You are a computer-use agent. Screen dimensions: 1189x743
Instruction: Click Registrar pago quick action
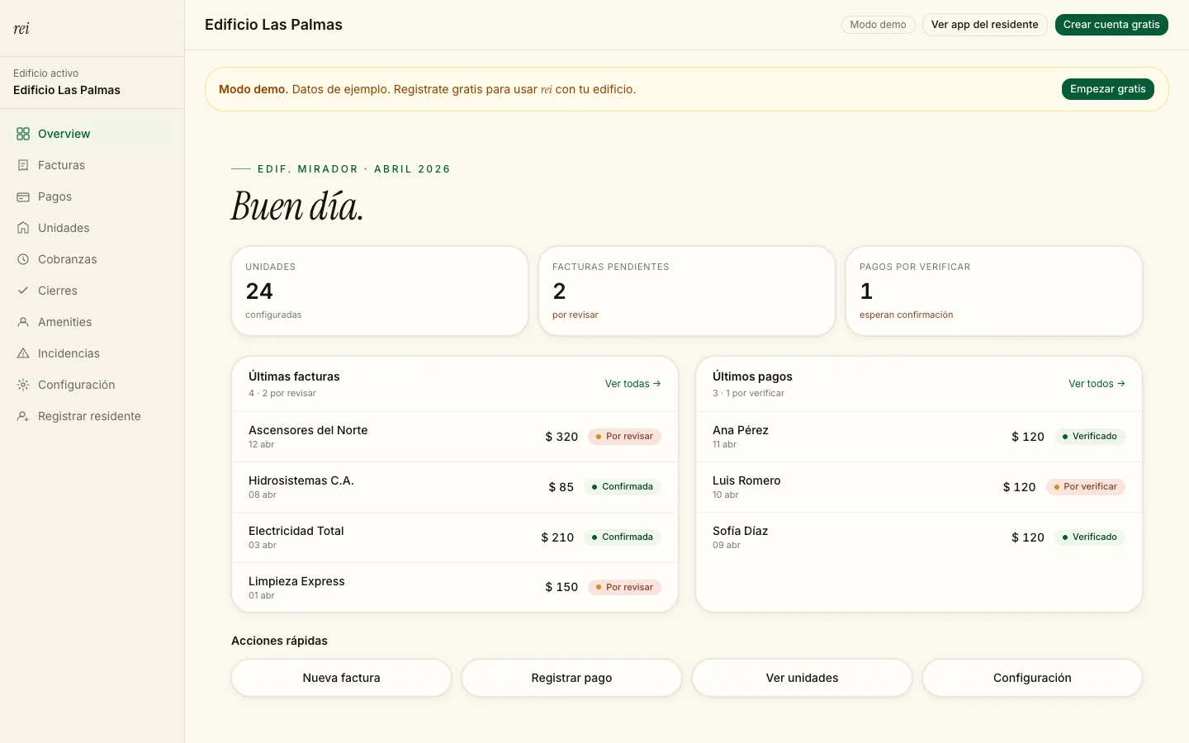(x=571, y=678)
